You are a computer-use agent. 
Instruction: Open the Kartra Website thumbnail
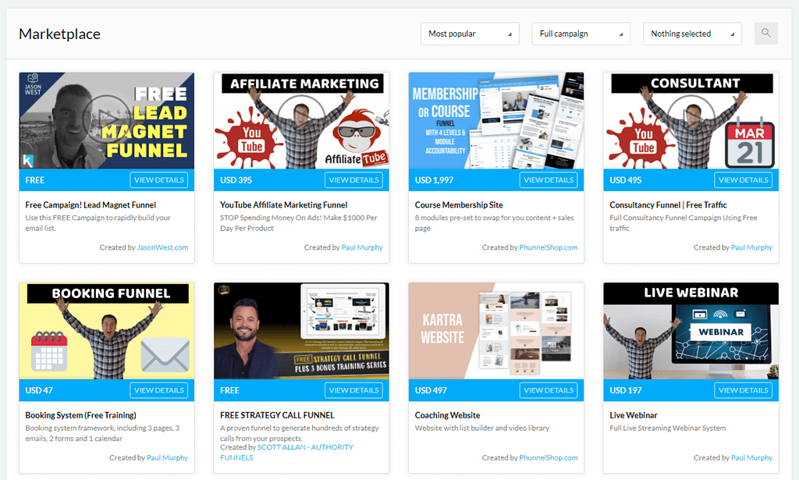[x=496, y=331]
